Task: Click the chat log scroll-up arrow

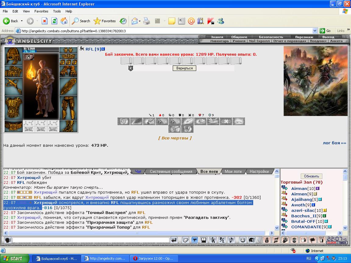Action: (277, 171)
